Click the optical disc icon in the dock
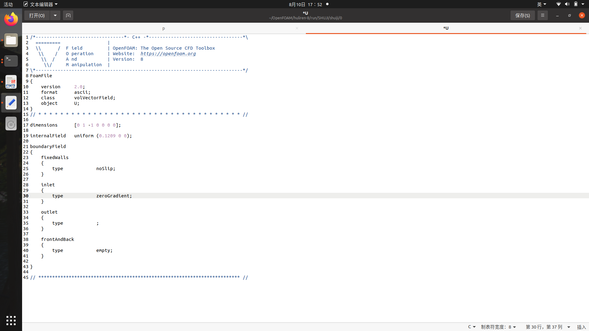The image size is (589, 331). pyautogui.click(x=11, y=124)
